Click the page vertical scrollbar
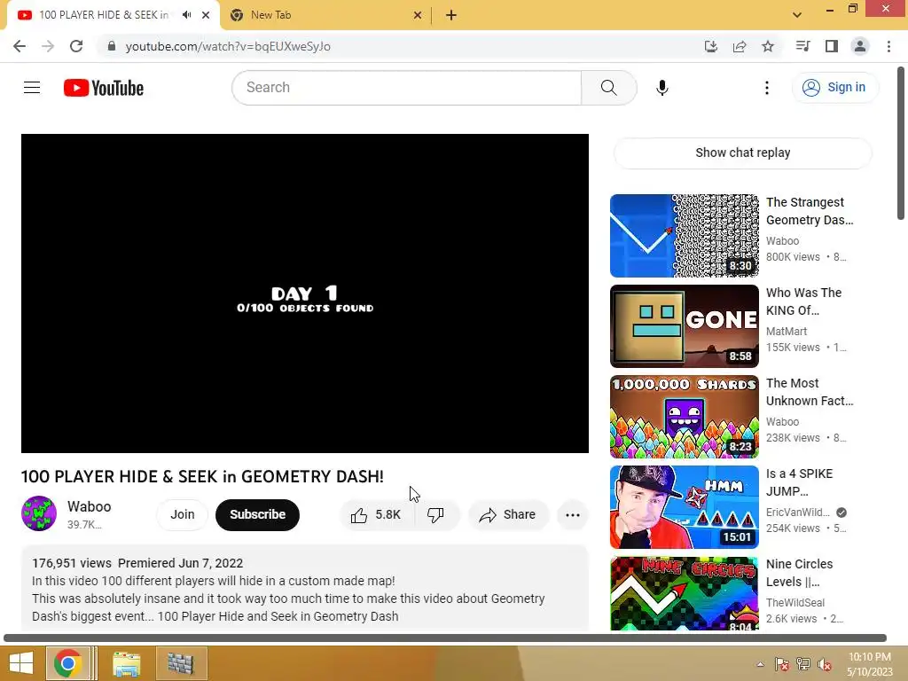Screen dimensions: 908x681 tap(901, 143)
